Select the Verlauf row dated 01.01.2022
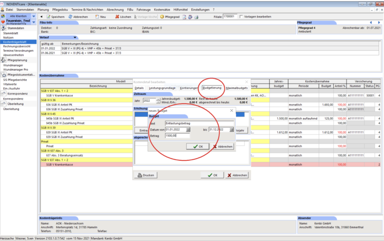The width and height of the screenshot is (384, 241). [210, 48]
